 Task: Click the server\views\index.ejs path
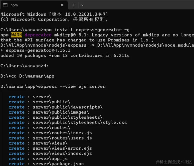(x=62, y=153)
